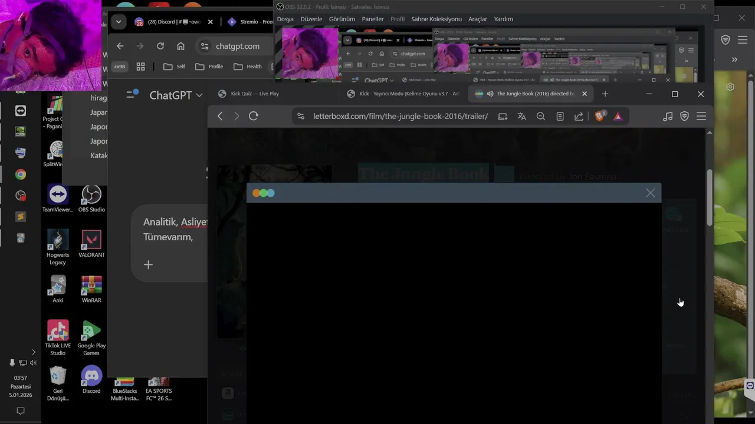Screen dimensions: 755x424
Task: Click the Chrome home button
Action: (180, 46)
